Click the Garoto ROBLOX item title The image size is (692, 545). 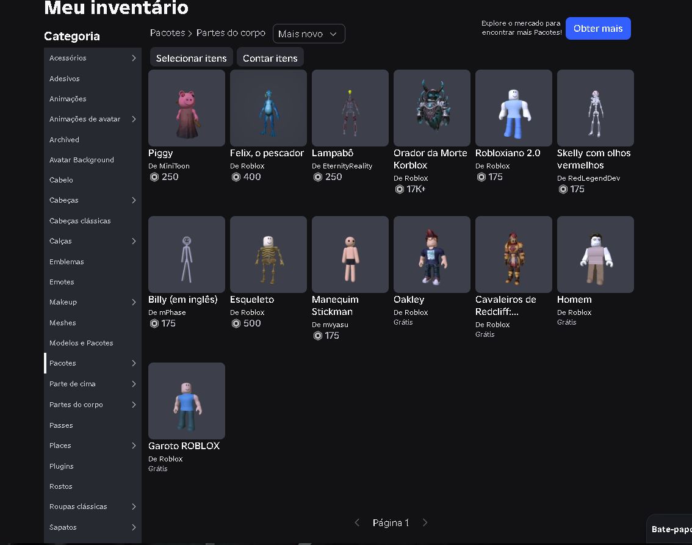pyautogui.click(x=184, y=446)
